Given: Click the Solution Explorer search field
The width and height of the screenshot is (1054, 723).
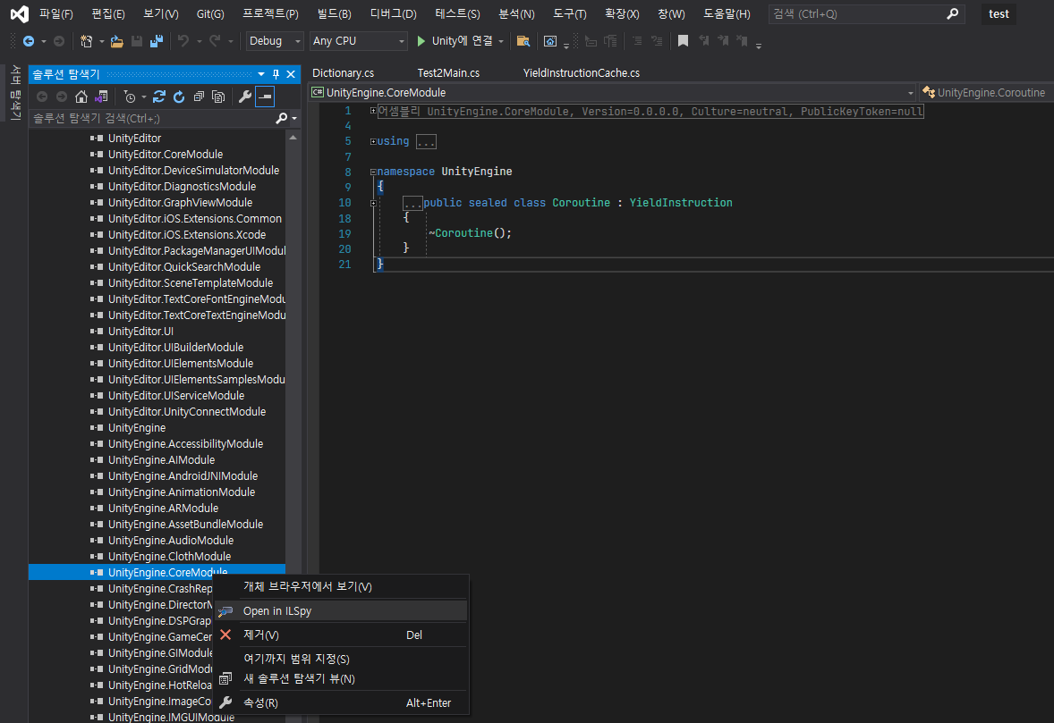Looking at the screenshot, I should pyautogui.click(x=154, y=118).
